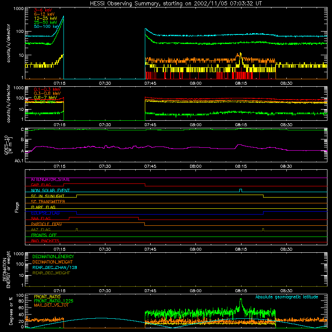This screenshot has height=332, width=332.
Task: Click the FRONTS_OFF flag label
Action: coord(44,235)
